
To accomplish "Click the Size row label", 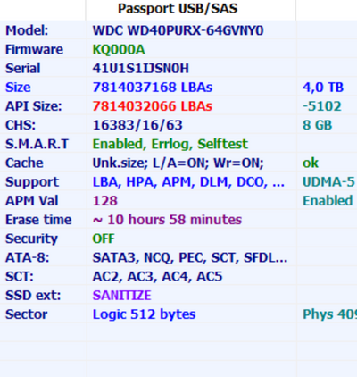I will click(x=18, y=88).
